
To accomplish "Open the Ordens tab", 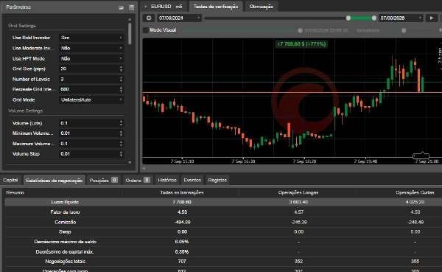I will (x=138, y=181).
